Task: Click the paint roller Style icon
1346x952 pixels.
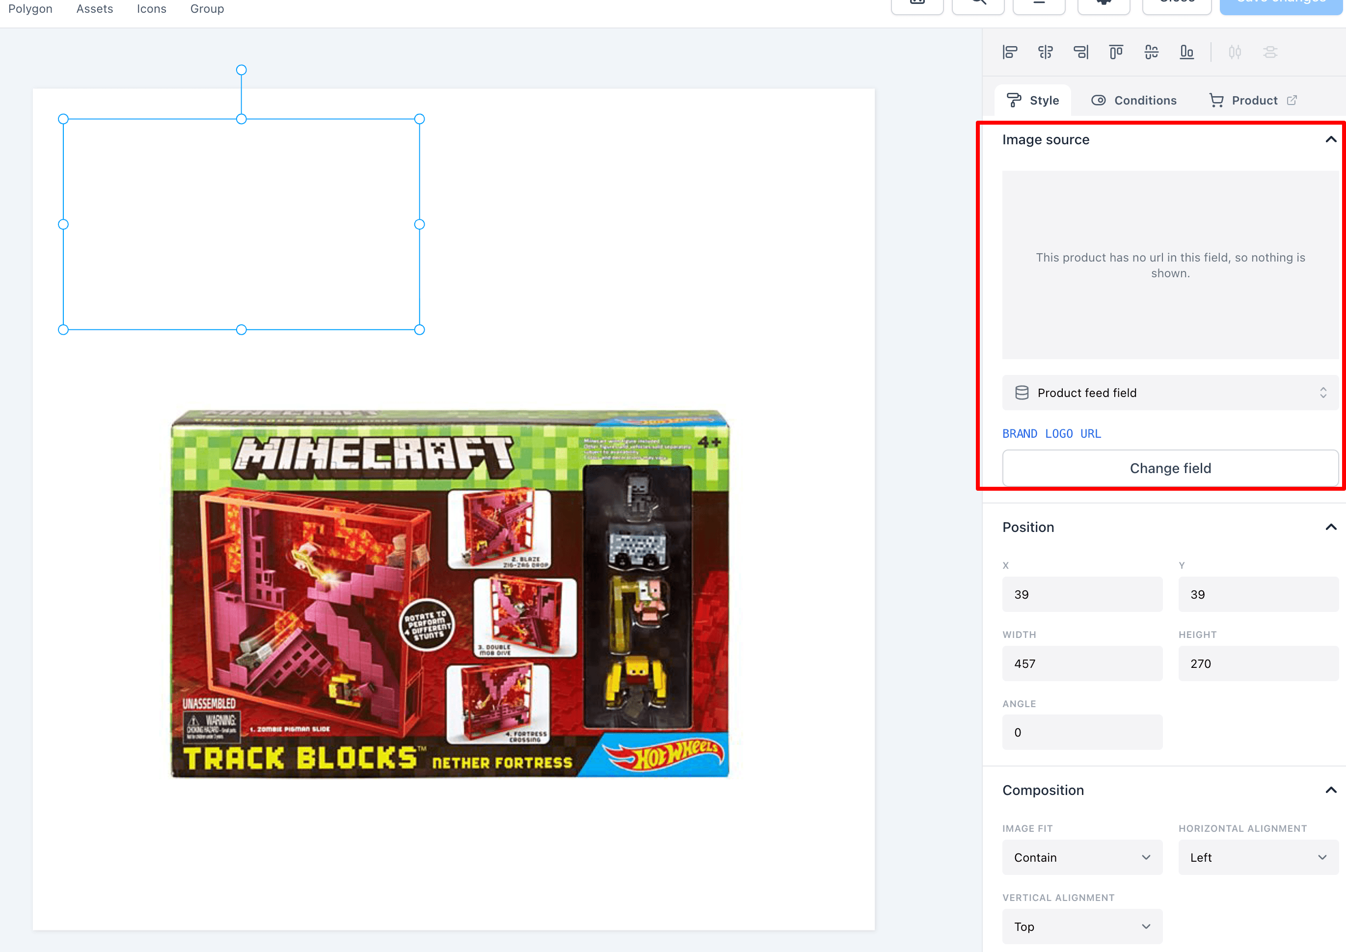Action: tap(1014, 100)
